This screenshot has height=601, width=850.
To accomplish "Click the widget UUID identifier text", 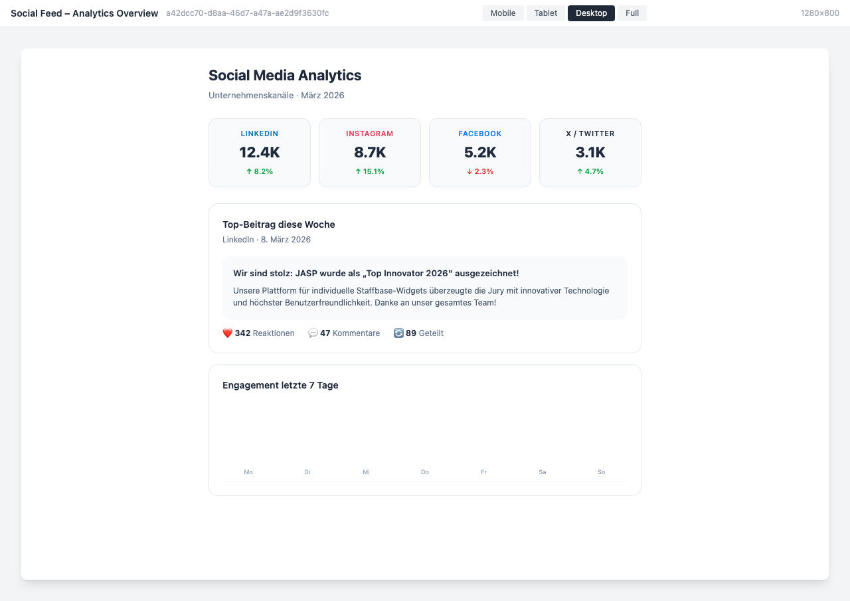I will pos(246,13).
